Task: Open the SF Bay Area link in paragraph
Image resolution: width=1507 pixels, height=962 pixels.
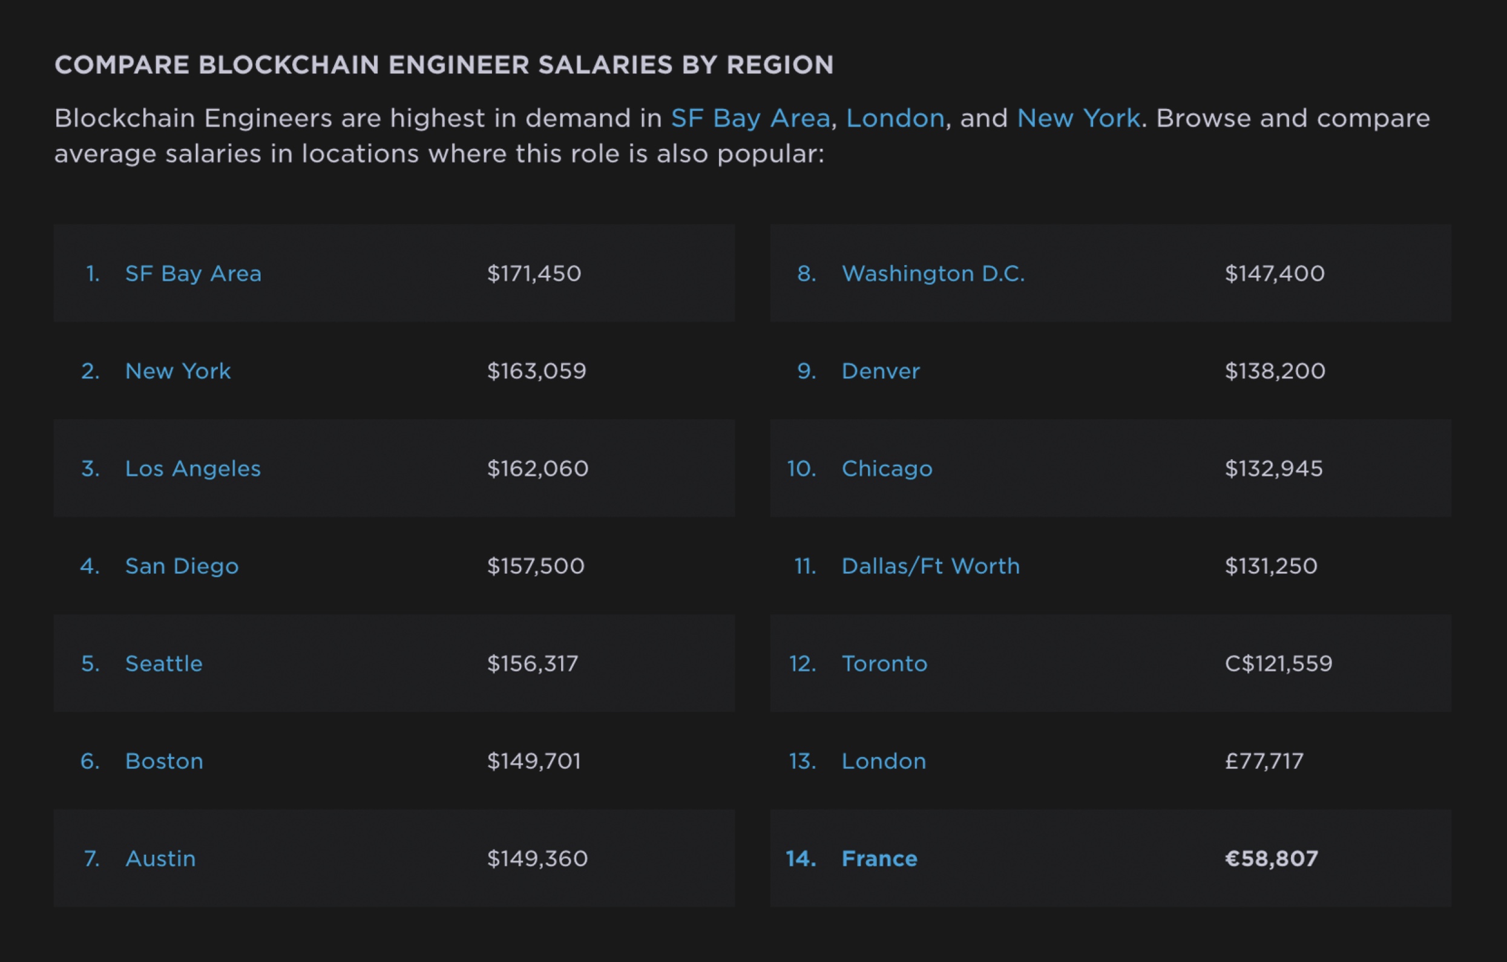Action: (x=750, y=118)
